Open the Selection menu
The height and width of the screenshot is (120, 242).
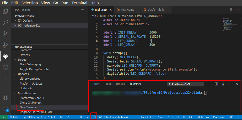[x=30, y=3]
